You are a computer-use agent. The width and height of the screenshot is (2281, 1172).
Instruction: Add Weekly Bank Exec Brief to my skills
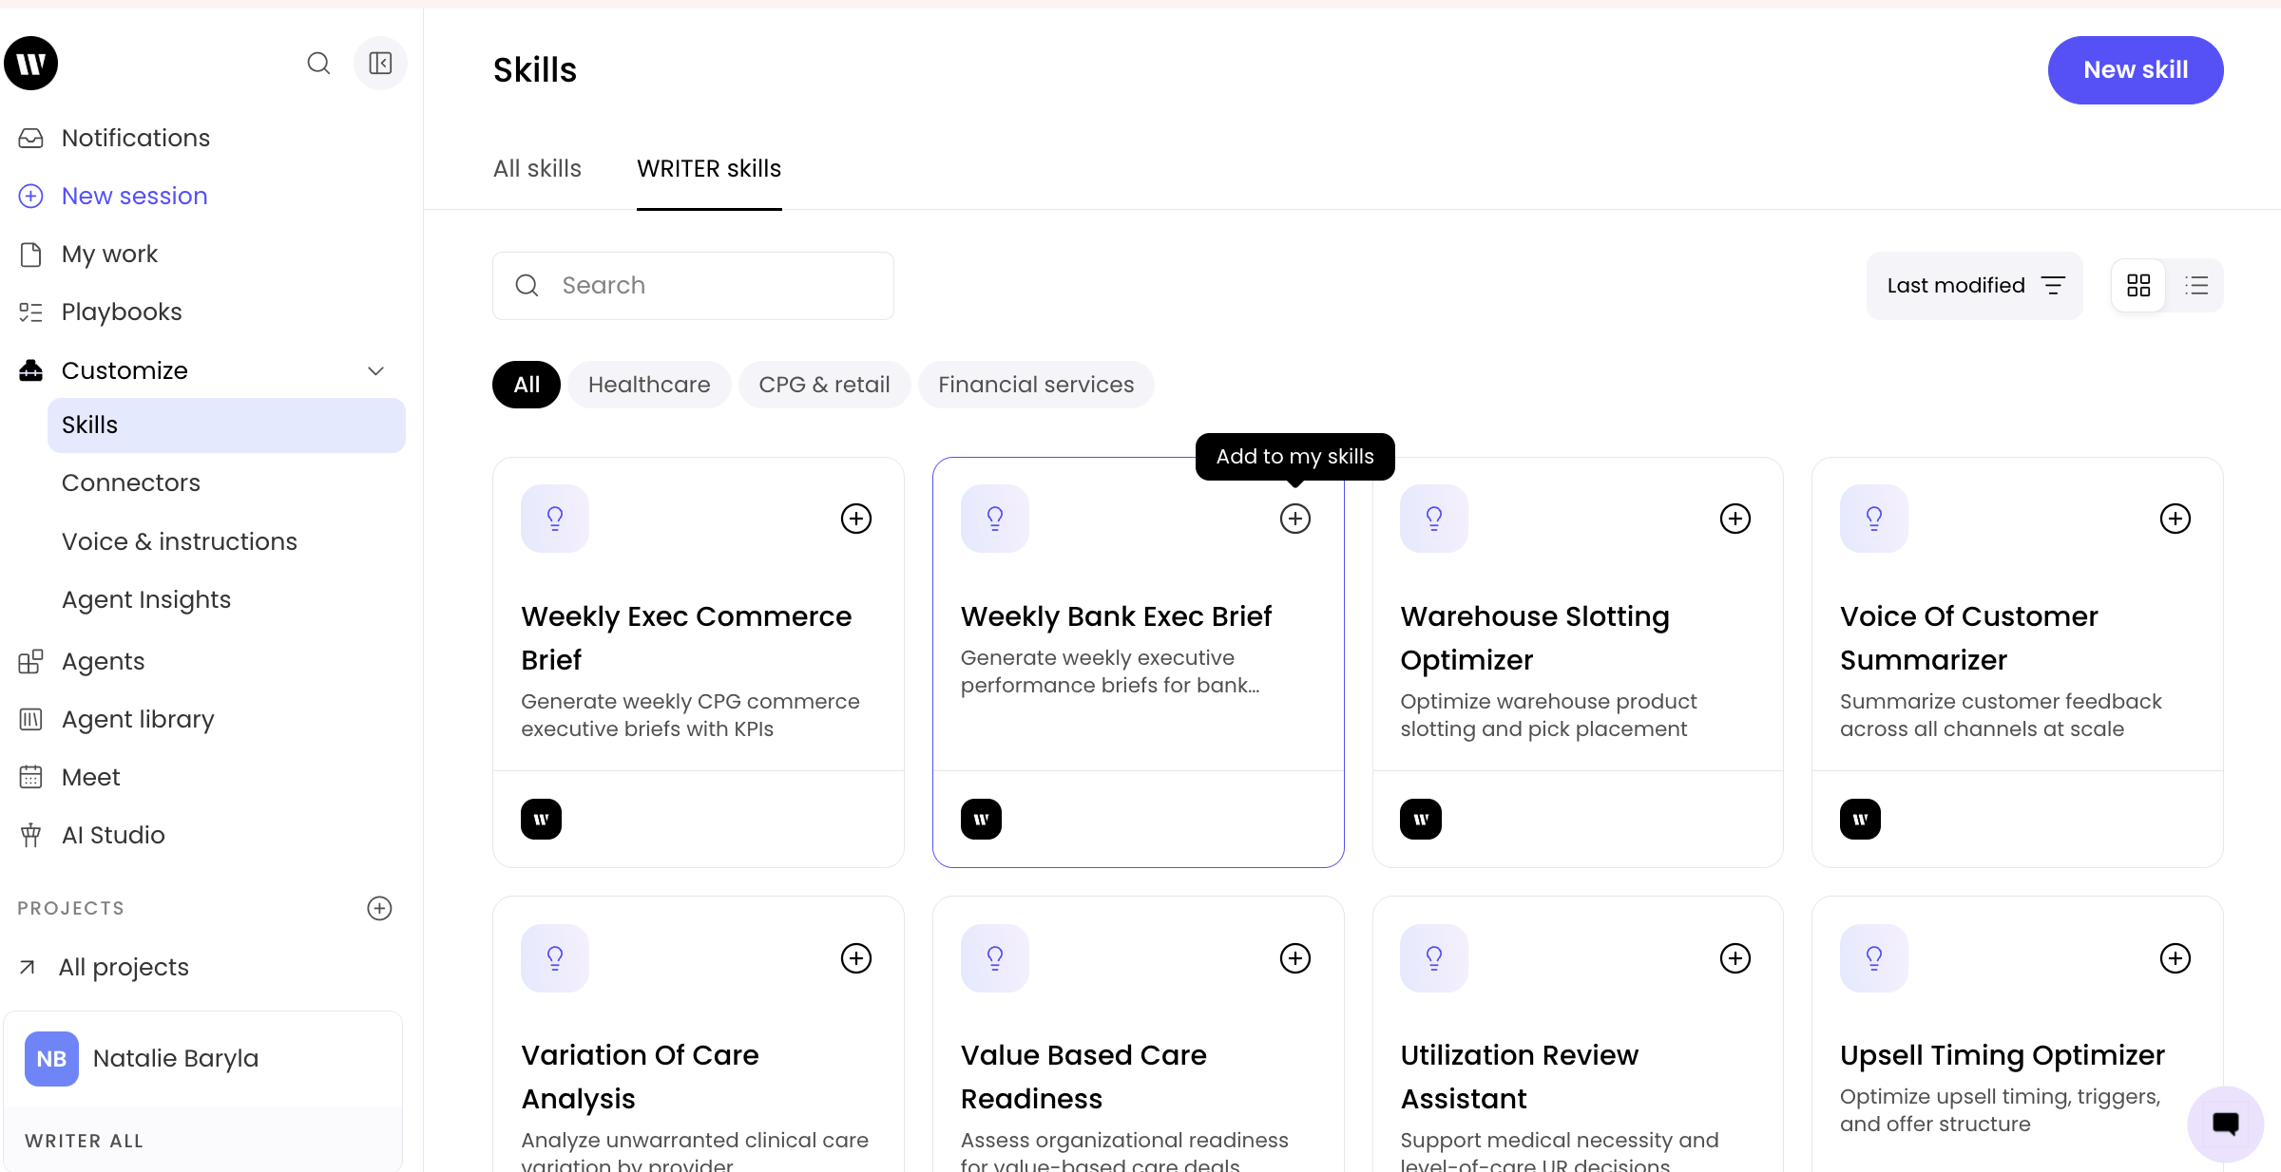coord(1294,519)
